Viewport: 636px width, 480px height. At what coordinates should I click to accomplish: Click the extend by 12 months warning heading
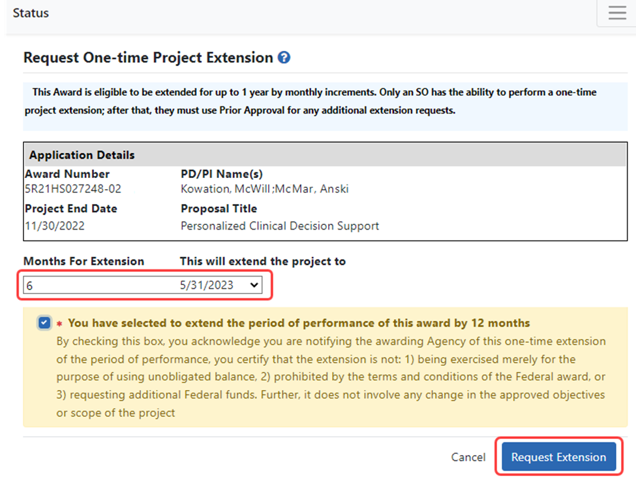coord(299,323)
